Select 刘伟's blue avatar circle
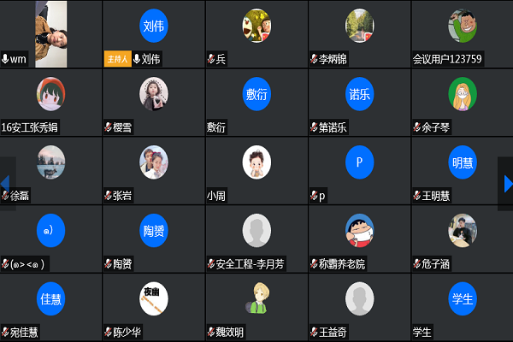513x342 pixels. pos(154,26)
